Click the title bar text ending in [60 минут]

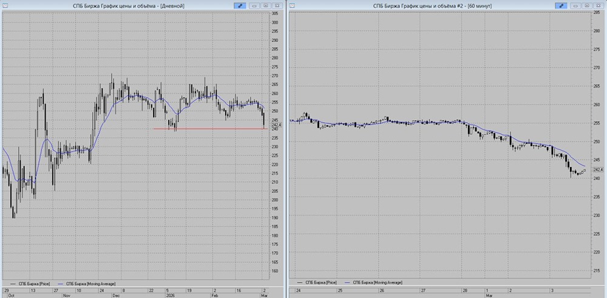tap(432, 6)
